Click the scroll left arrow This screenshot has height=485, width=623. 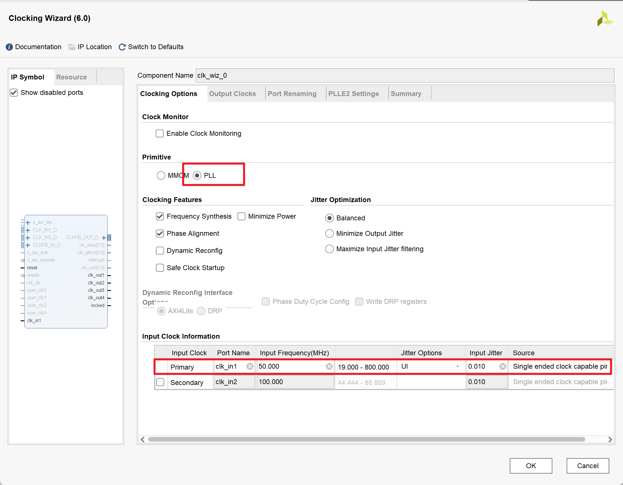point(143,439)
